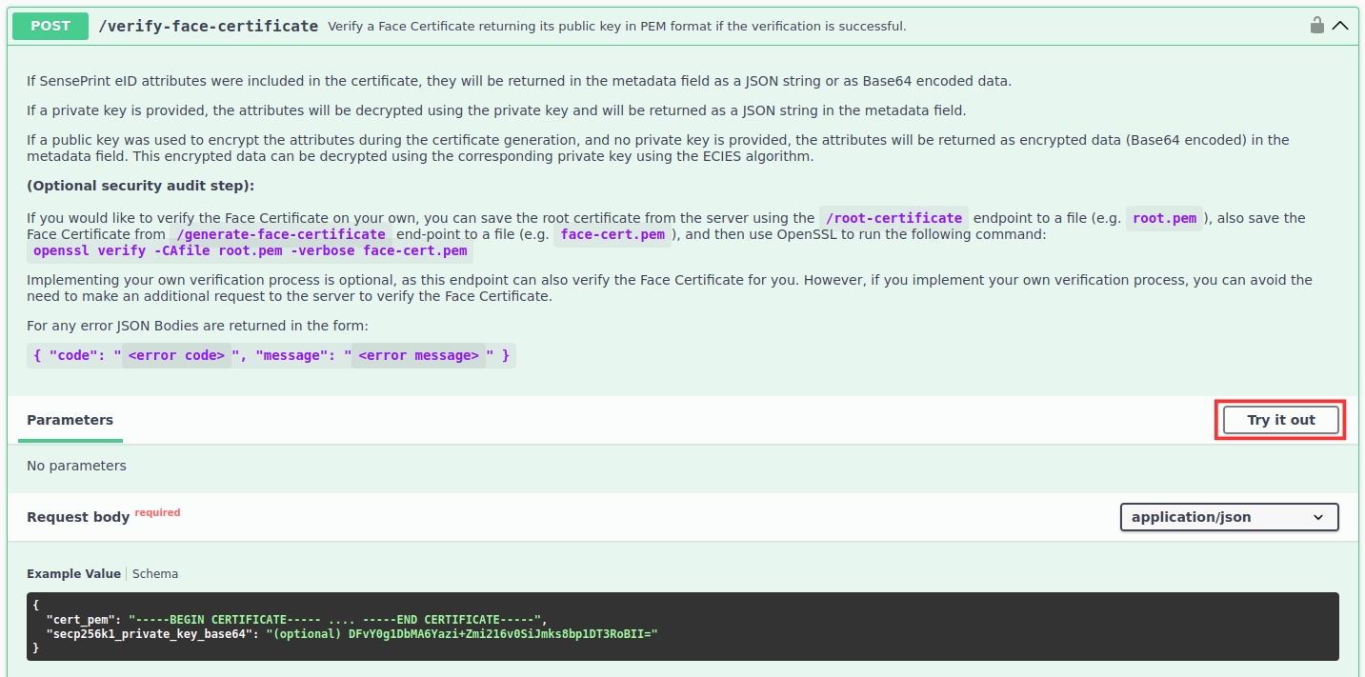1365x677 pixels.
Task: Open the application/json content type dropdown
Action: pyautogui.click(x=1229, y=517)
